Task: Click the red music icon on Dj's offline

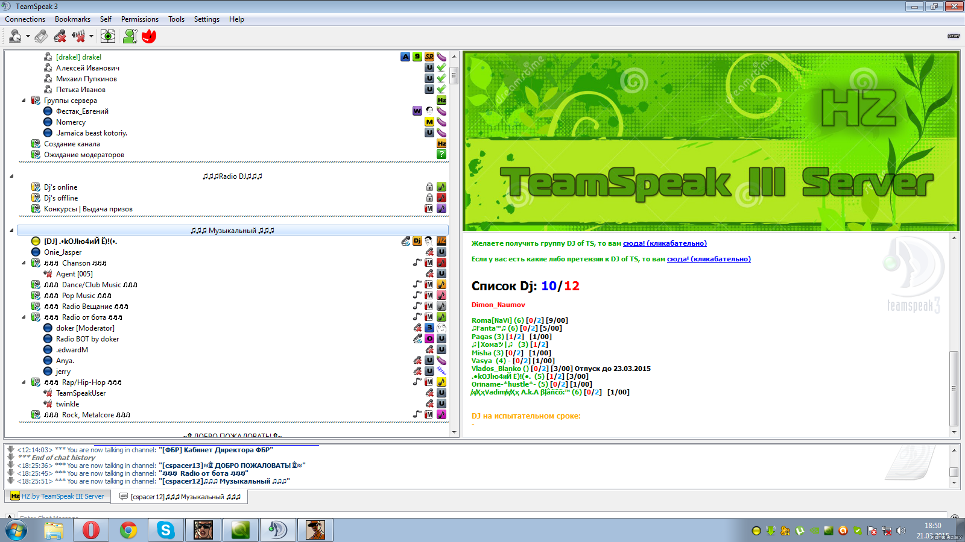Action: [x=441, y=198]
